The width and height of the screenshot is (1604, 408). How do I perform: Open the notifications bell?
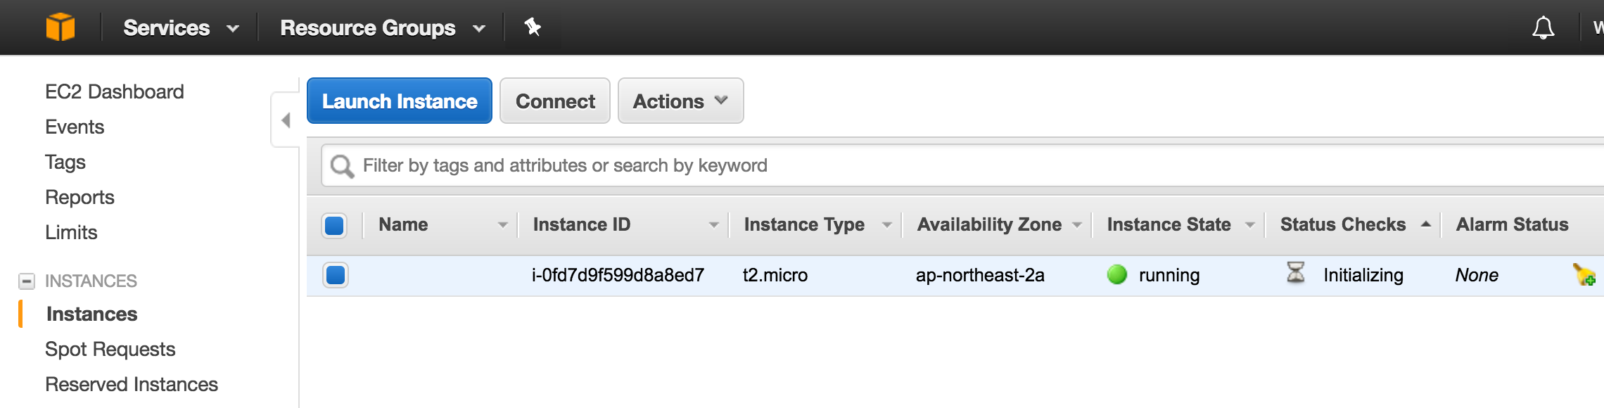tap(1543, 27)
